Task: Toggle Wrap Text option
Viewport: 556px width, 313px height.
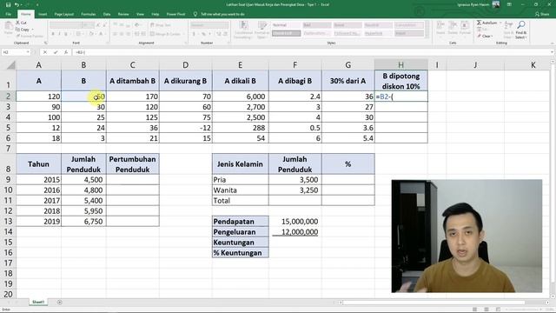Action: click(x=161, y=25)
